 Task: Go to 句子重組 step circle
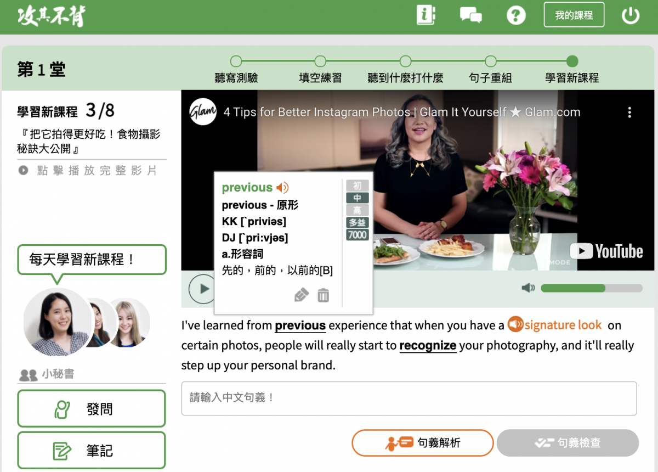tap(490, 61)
